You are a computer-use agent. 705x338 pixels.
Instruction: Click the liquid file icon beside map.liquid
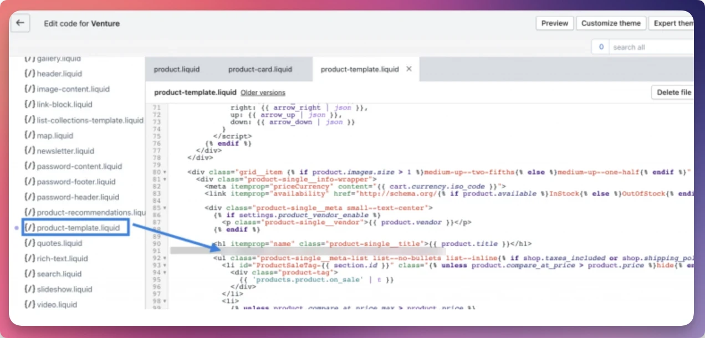[30, 136]
